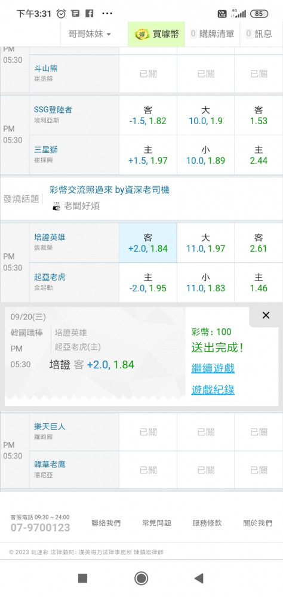
Task: Open the 購牌清單 tab
Action: click(x=212, y=34)
